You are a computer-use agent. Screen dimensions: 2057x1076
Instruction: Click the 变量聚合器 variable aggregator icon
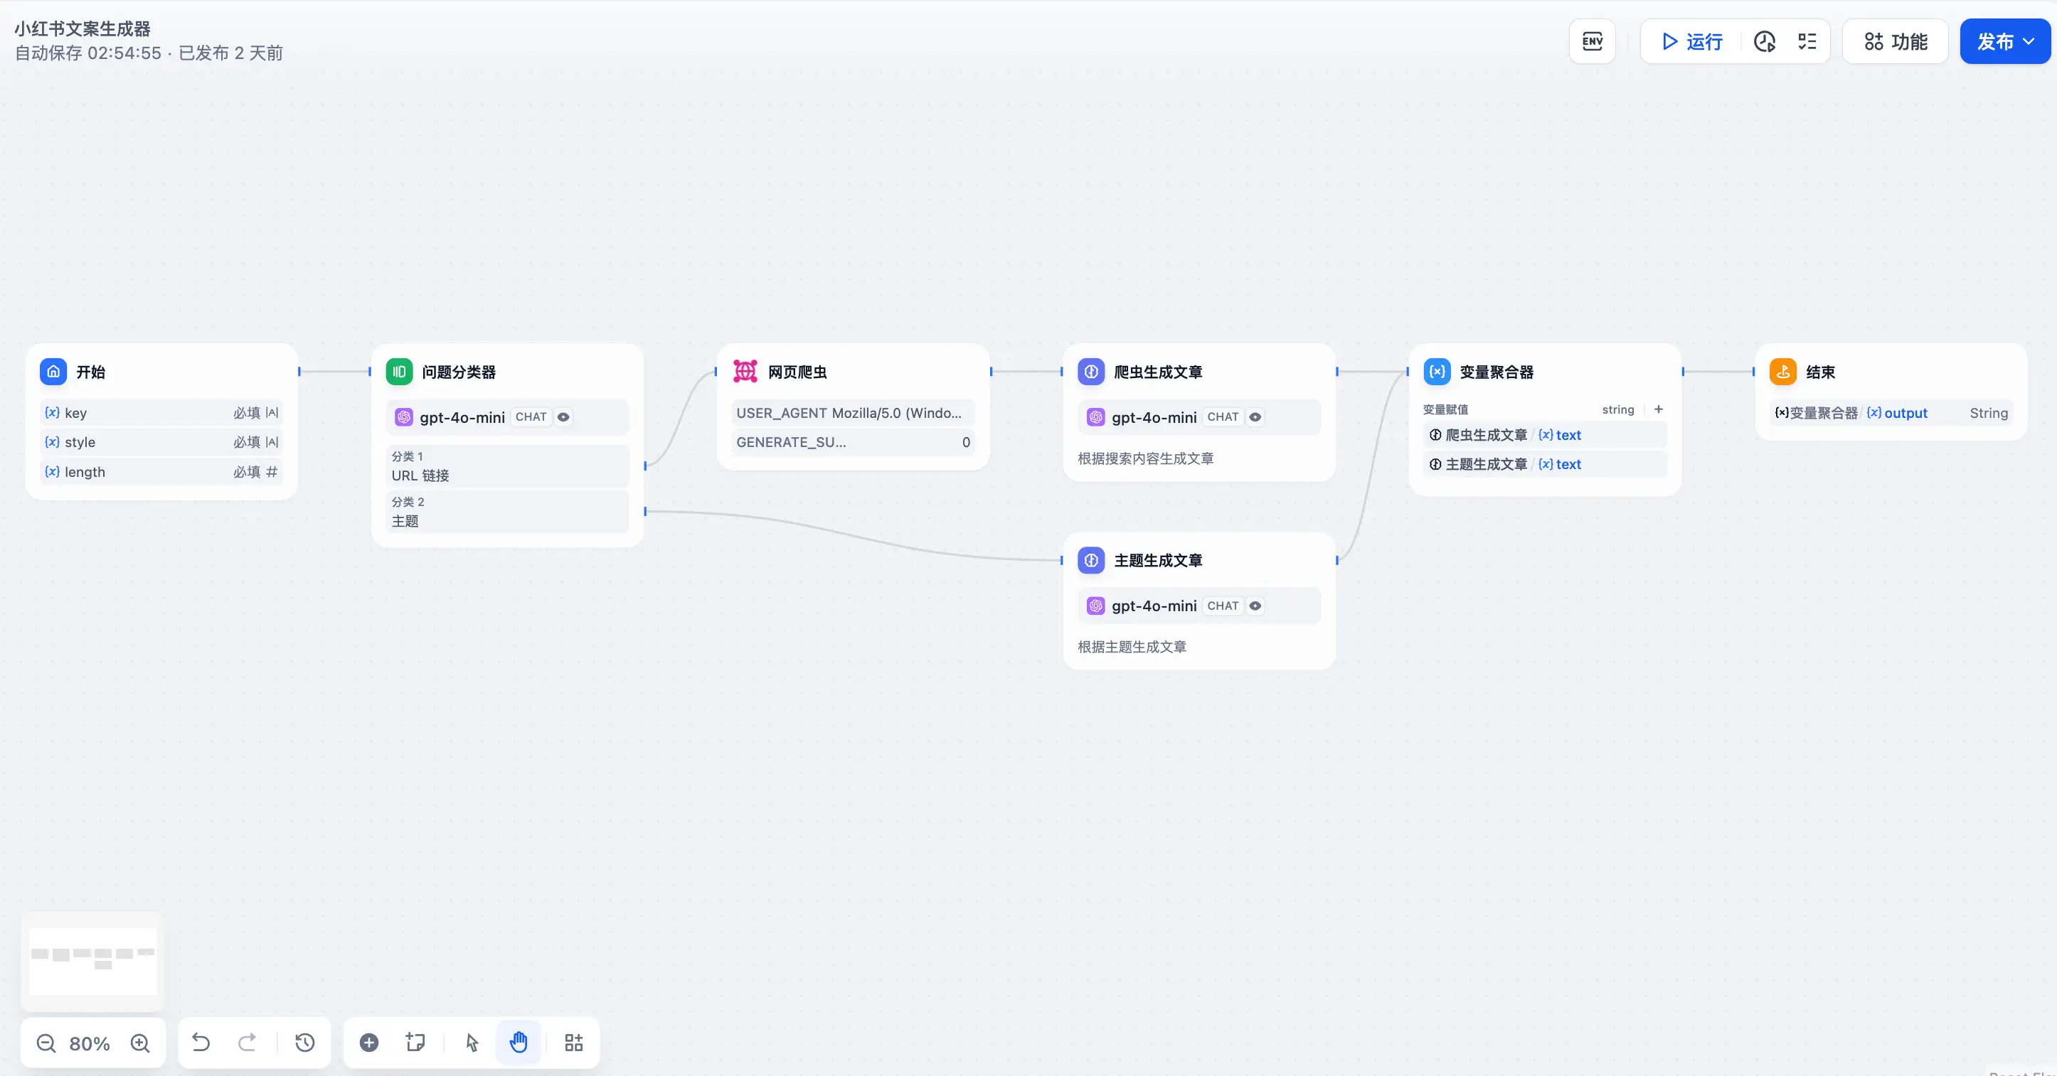tap(1437, 371)
